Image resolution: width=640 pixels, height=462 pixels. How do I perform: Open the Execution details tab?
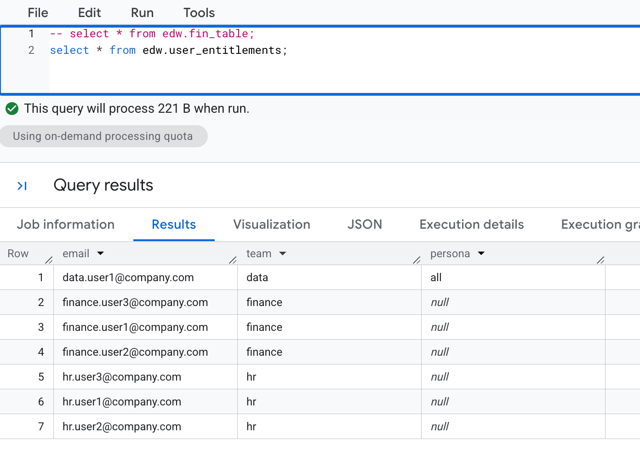(472, 225)
